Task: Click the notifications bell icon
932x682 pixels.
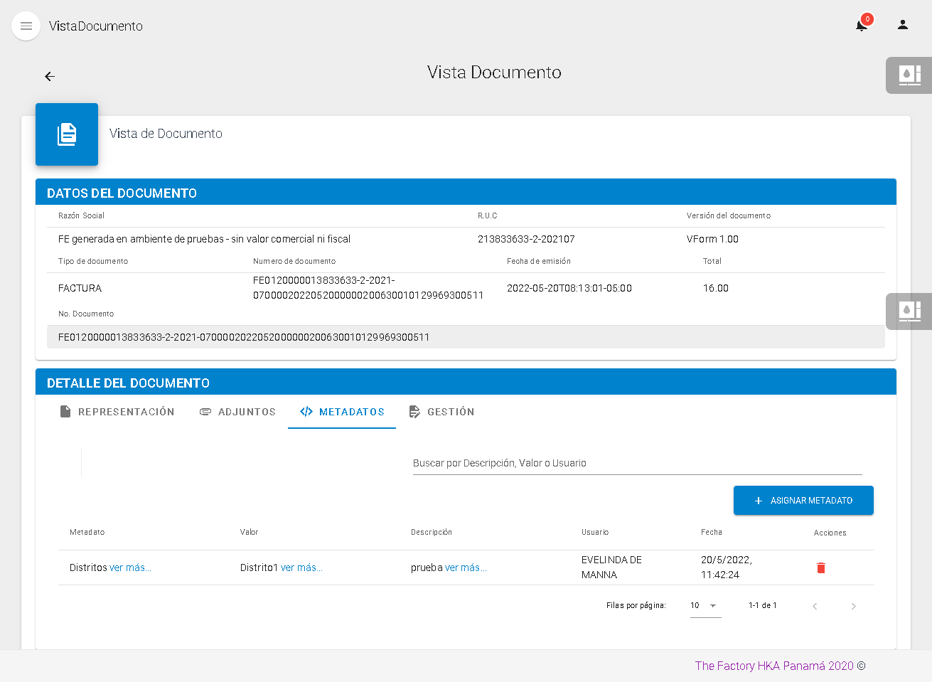Action: (x=862, y=26)
